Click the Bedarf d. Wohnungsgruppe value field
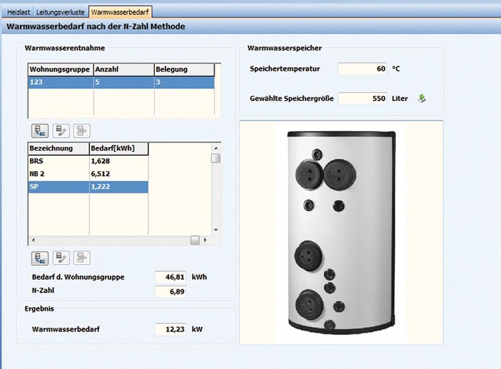Viewport: 501px width, 369px height. pos(170,277)
